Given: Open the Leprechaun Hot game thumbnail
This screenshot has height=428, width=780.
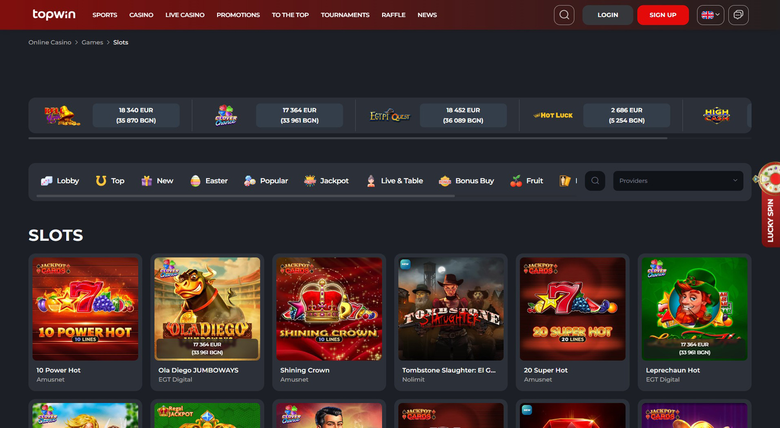Looking at the screenshot, I should pos(695,309).
